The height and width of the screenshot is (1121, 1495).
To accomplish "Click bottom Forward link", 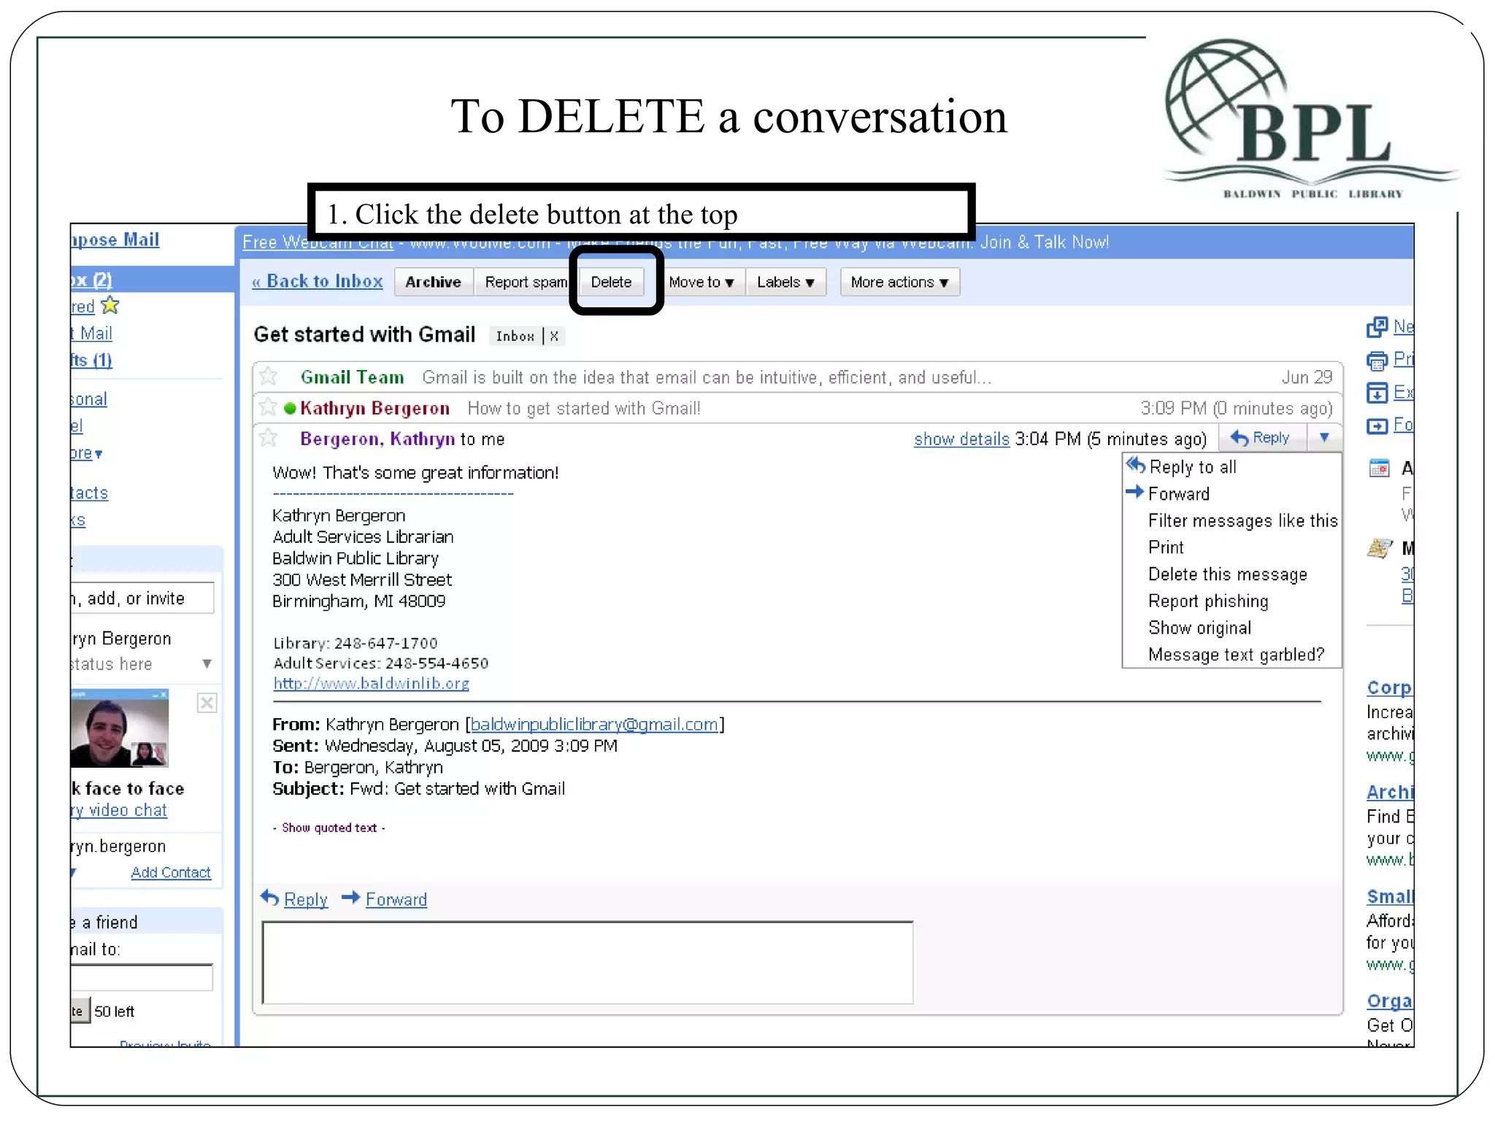I will pos(396,900).
